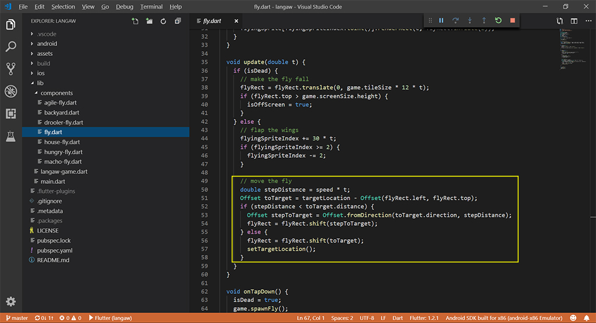The width and height of the screenshot is (596, 323).
Task: Open the Selection menu
Action: coord(63,7)
